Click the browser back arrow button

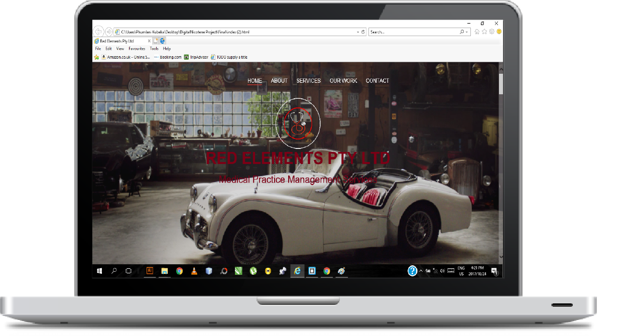99,32
